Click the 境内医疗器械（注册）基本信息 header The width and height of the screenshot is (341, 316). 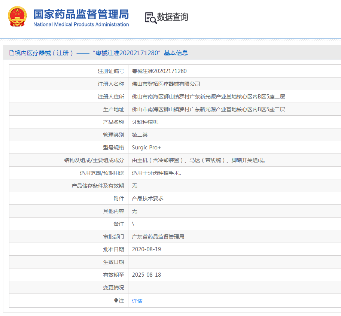(x=98, y=53)
